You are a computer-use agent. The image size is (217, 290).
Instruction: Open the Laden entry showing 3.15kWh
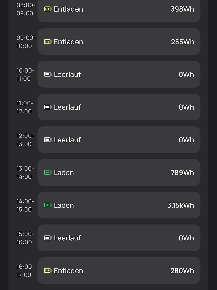tap(119, 205)
